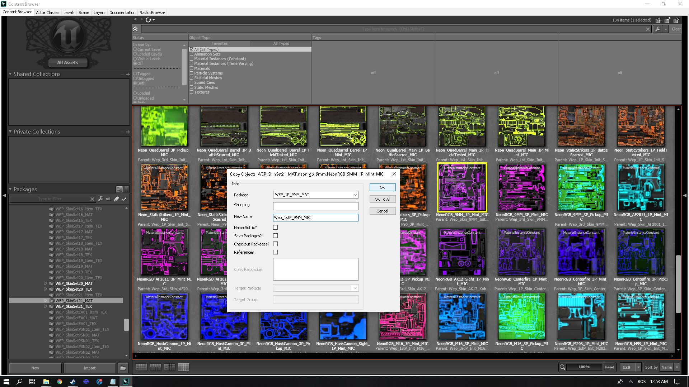The width and height of the screenshot is (689, 387).
Task: Select the rightmost thumbnail grid layout icon
Action: click(x=183, y=367)
